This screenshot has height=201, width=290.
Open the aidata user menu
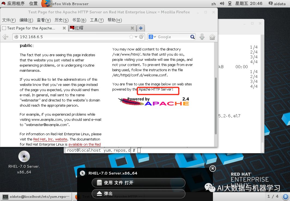click(x=277, y=4)
